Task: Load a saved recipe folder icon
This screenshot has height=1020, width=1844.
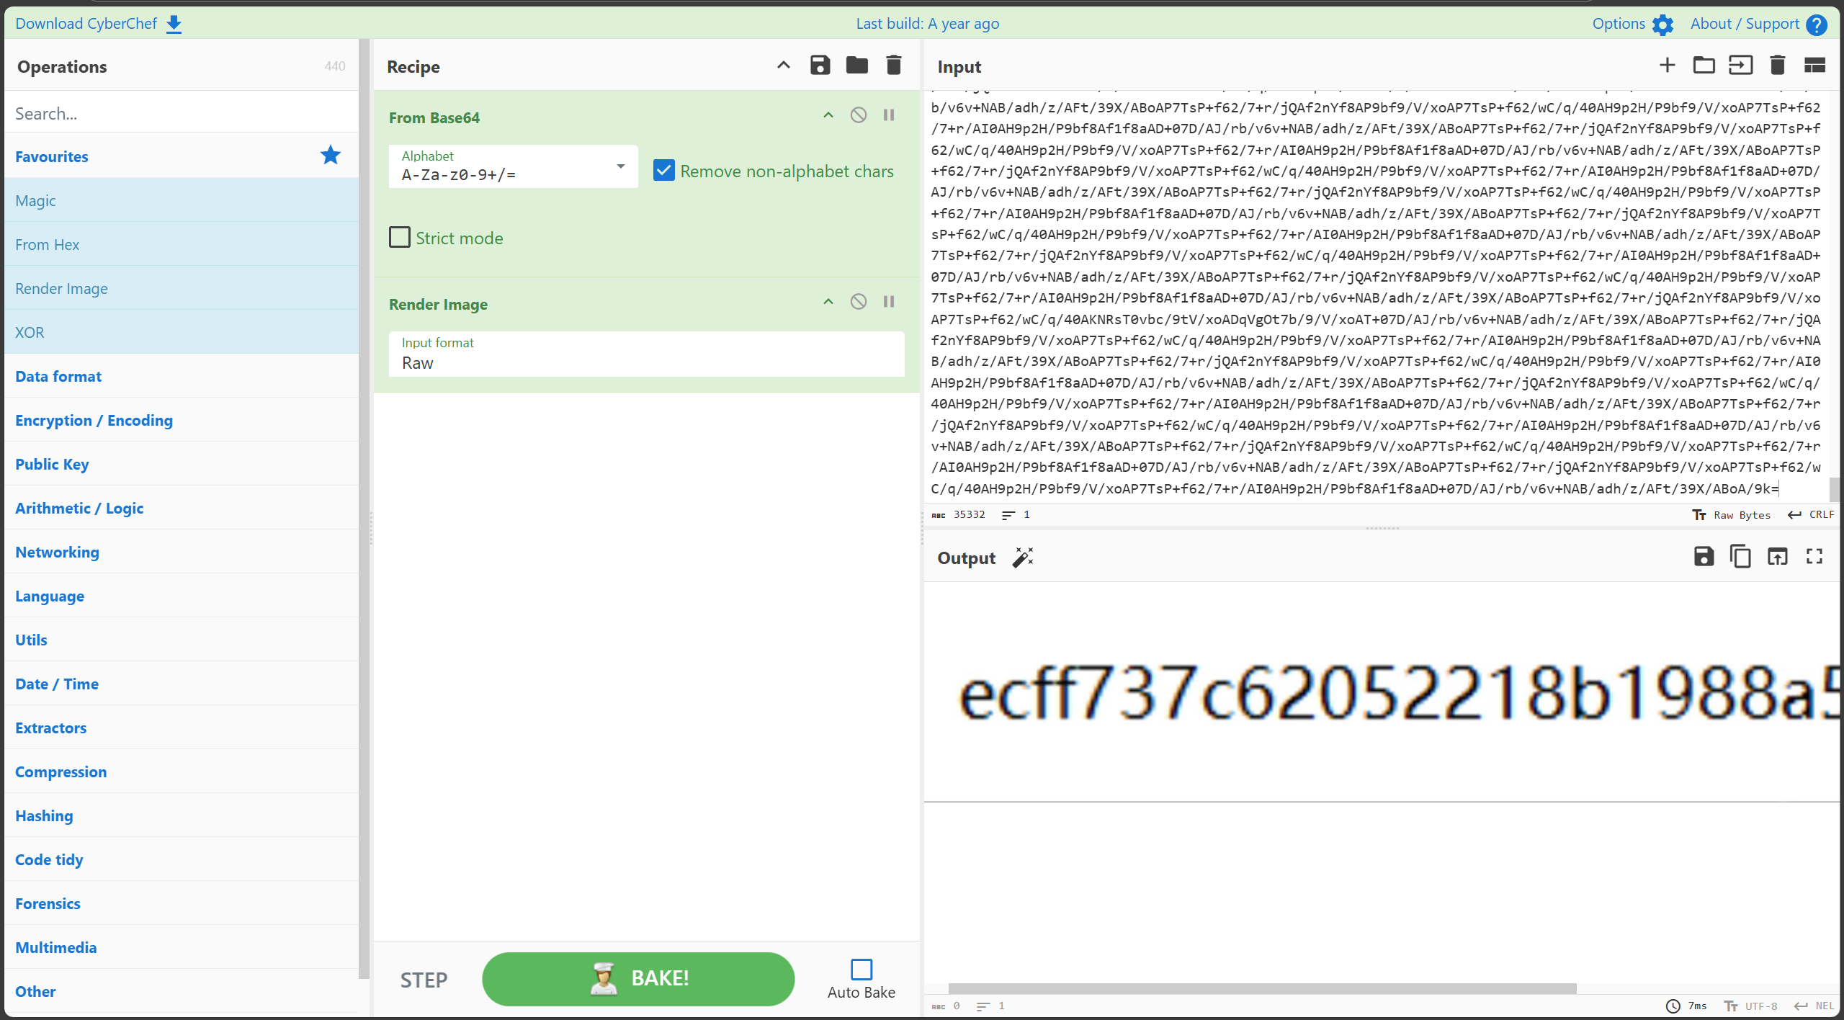Action: coord(856,66)
